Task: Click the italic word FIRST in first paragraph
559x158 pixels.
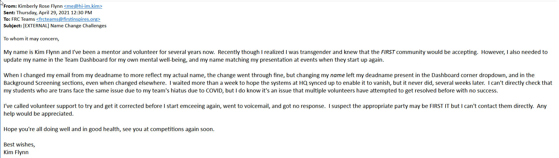Action: [x=388, y=52]
